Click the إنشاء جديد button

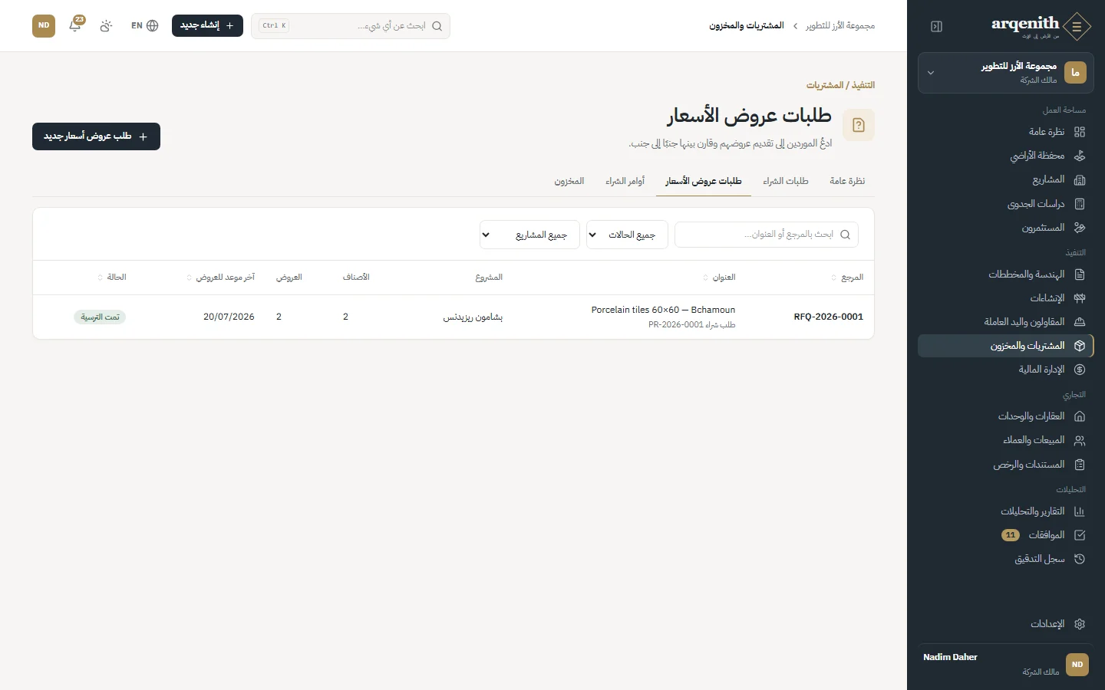point(207,25)
